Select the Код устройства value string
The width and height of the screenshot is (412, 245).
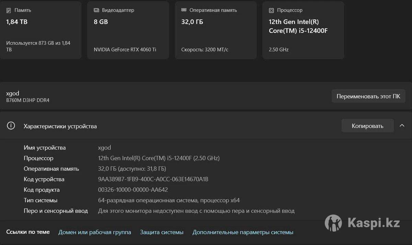153,179
